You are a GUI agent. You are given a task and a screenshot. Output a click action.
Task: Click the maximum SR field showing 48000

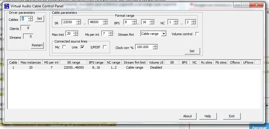[96, 22]
